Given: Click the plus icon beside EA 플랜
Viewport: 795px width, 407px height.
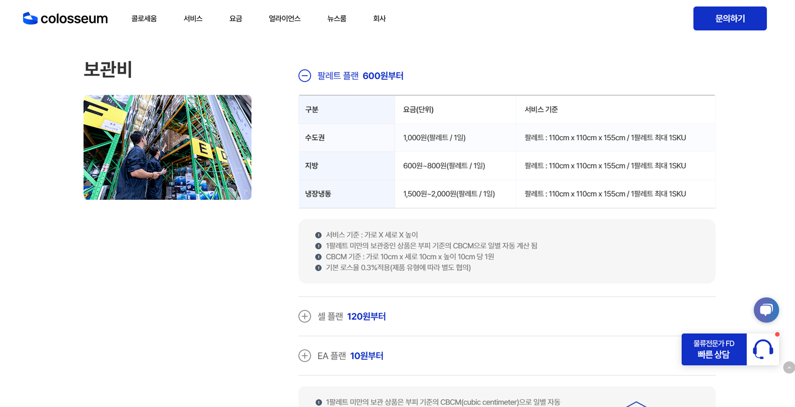Looking at the screenshot, I should (305, 356).
